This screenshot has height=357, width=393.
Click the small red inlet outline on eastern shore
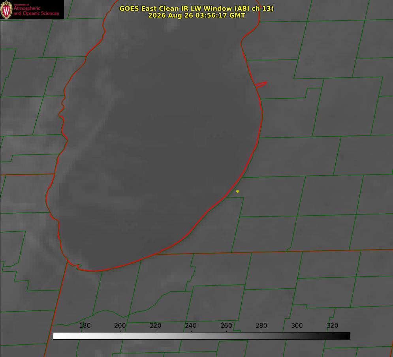tap(261, 85)
